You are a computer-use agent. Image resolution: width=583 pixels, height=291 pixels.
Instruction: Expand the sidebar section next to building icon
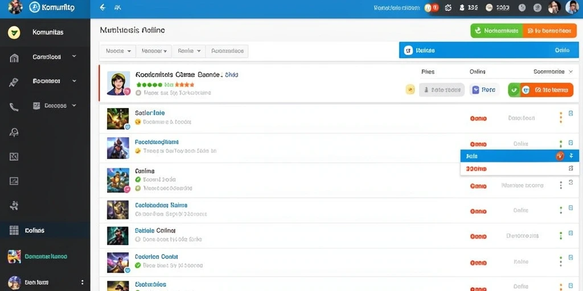74,56
